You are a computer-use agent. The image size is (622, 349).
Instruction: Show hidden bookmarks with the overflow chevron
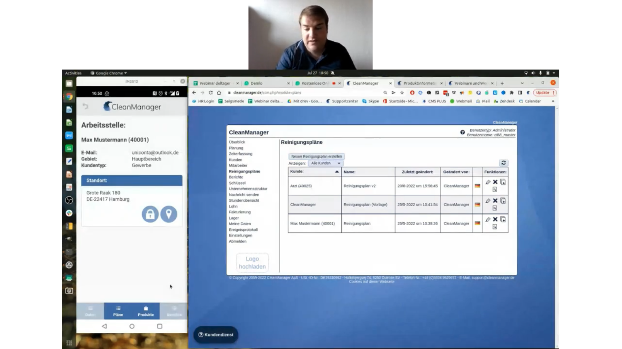[553, 101]
